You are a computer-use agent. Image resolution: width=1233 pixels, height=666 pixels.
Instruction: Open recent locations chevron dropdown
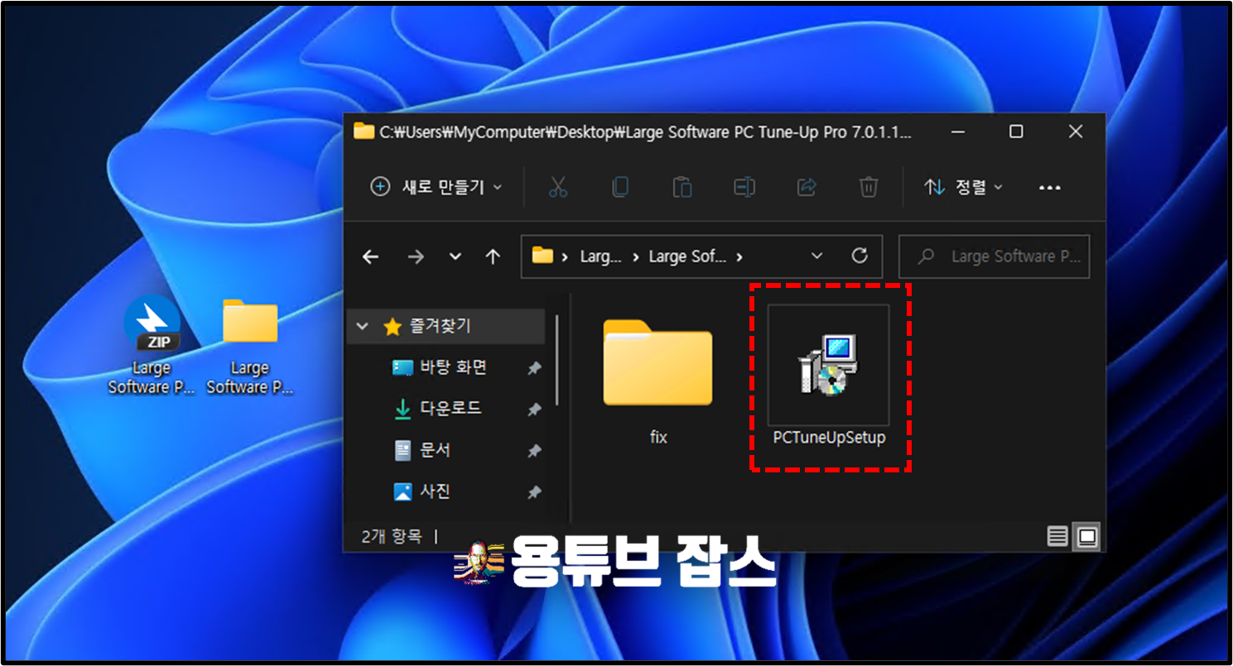pyautogui.click(x=455, y=256)
